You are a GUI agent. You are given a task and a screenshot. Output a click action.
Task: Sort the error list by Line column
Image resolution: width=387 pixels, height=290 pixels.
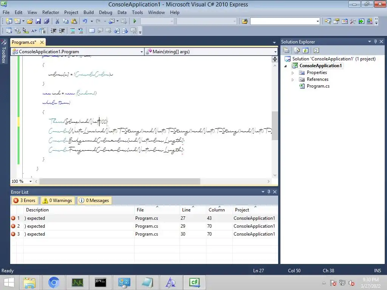click(x=193, y=210)
